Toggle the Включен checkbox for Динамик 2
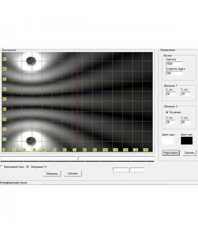Image resolution: width=198 pixels, height=239 pixels. coord(167,112)
